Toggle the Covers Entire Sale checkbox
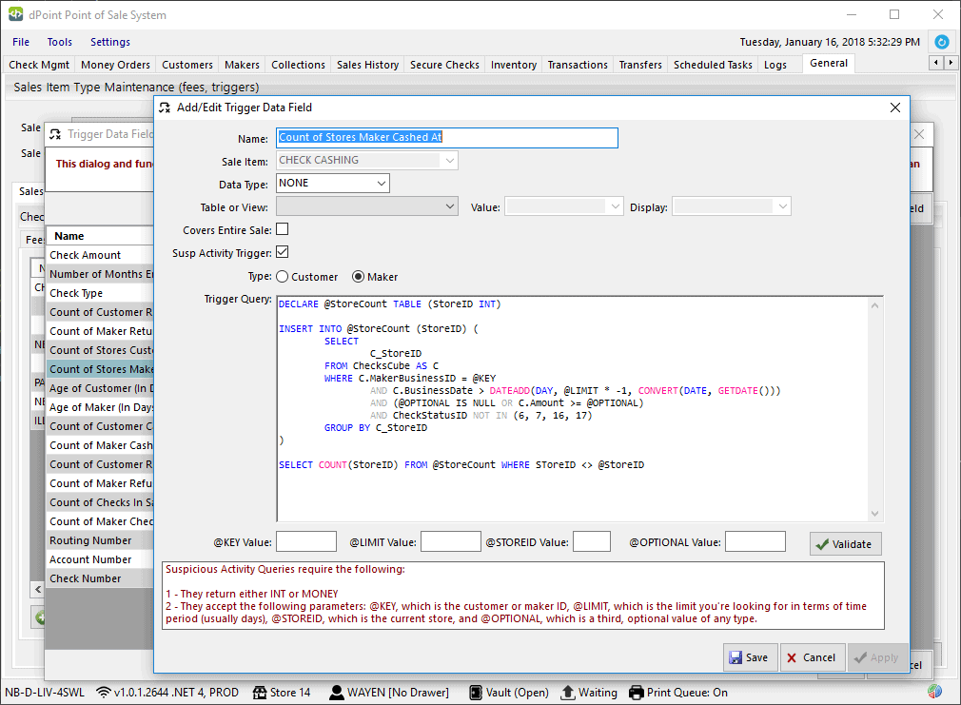Image resolution: width=961 pixels, height=705 pixels. click(283, 229)
